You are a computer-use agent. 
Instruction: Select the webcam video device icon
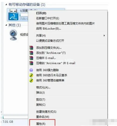pyautogui.click(x=13, y=35)
